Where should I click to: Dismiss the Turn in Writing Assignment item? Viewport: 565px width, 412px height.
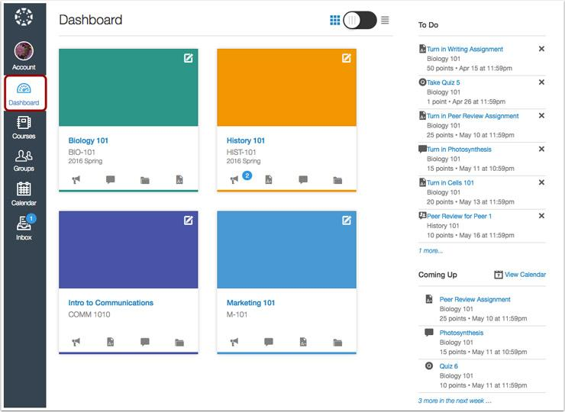[x=541, y=49]
